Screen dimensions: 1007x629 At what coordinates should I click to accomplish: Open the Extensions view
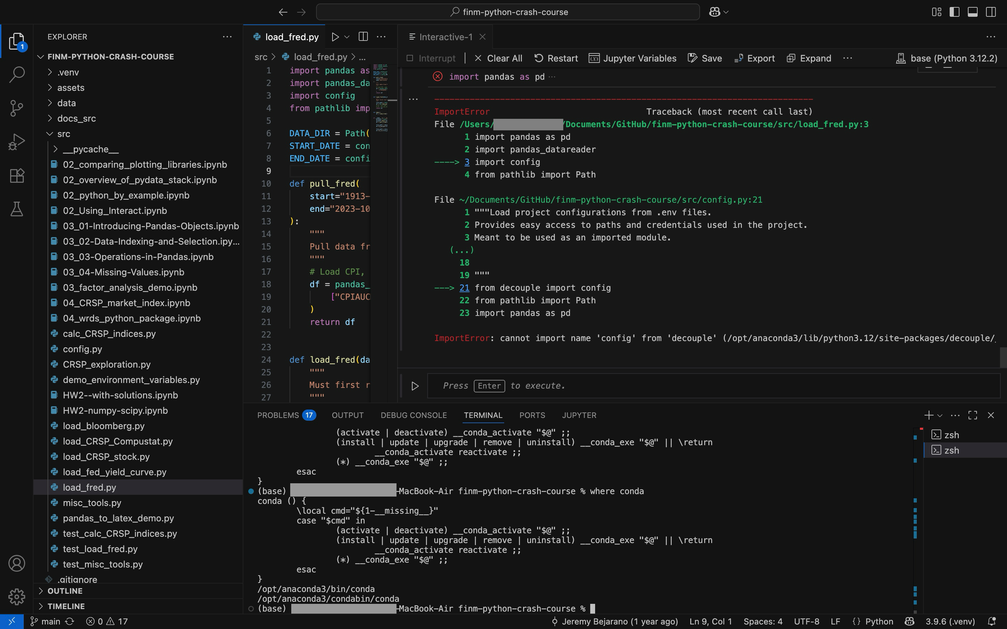click(17, 175)
